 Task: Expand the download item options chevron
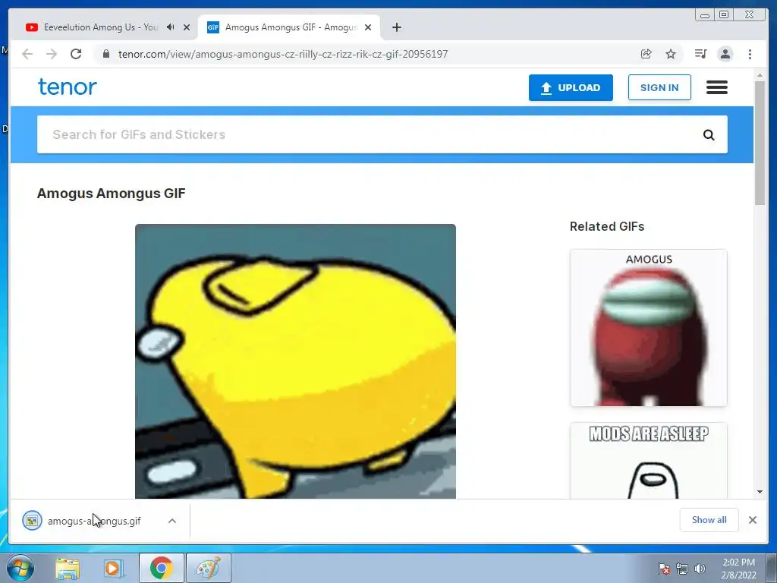coord(172,521)
